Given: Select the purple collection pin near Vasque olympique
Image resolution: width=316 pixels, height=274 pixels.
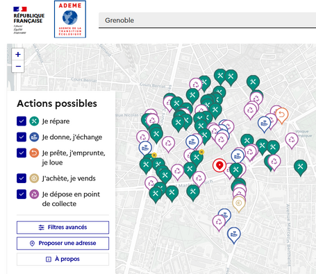Looking at the screenshot, I should click(292, 140).
